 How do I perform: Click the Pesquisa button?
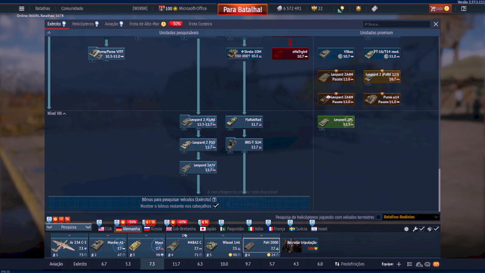tap(69, 227)
